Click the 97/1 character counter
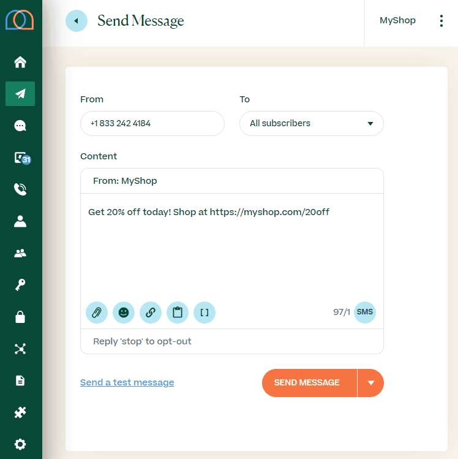 pos(341,312)
